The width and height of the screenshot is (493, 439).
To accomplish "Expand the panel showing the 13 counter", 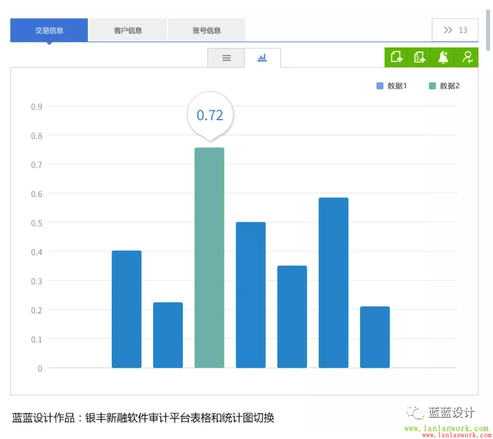I will tap(454, 29).
